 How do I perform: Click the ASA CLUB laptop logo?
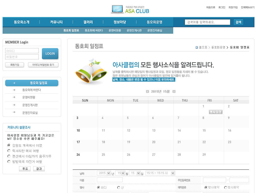[130, 9]
